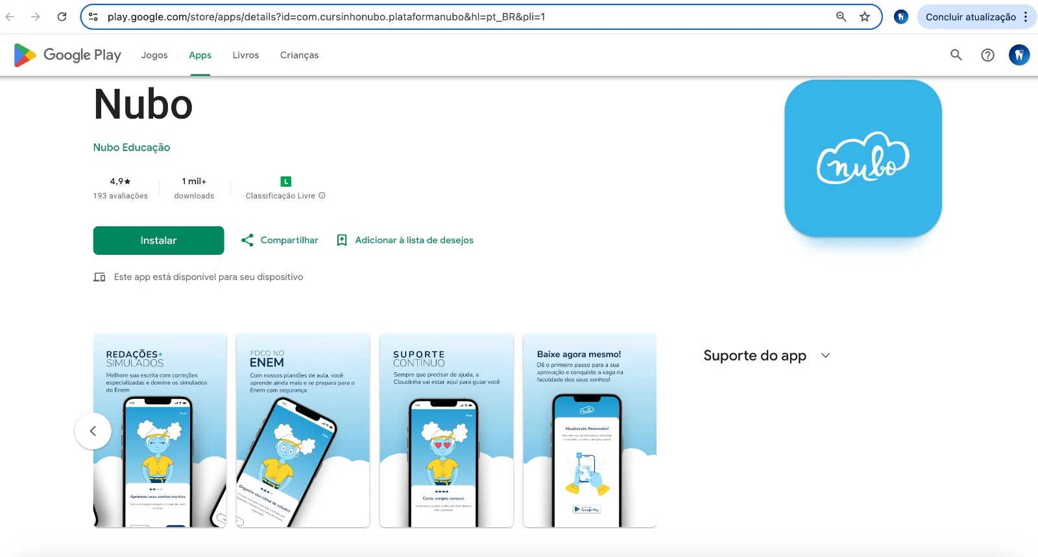Expand Suporte do app section
The height and width of the screenshot is (557, 1038).
[x=825, y=355]
